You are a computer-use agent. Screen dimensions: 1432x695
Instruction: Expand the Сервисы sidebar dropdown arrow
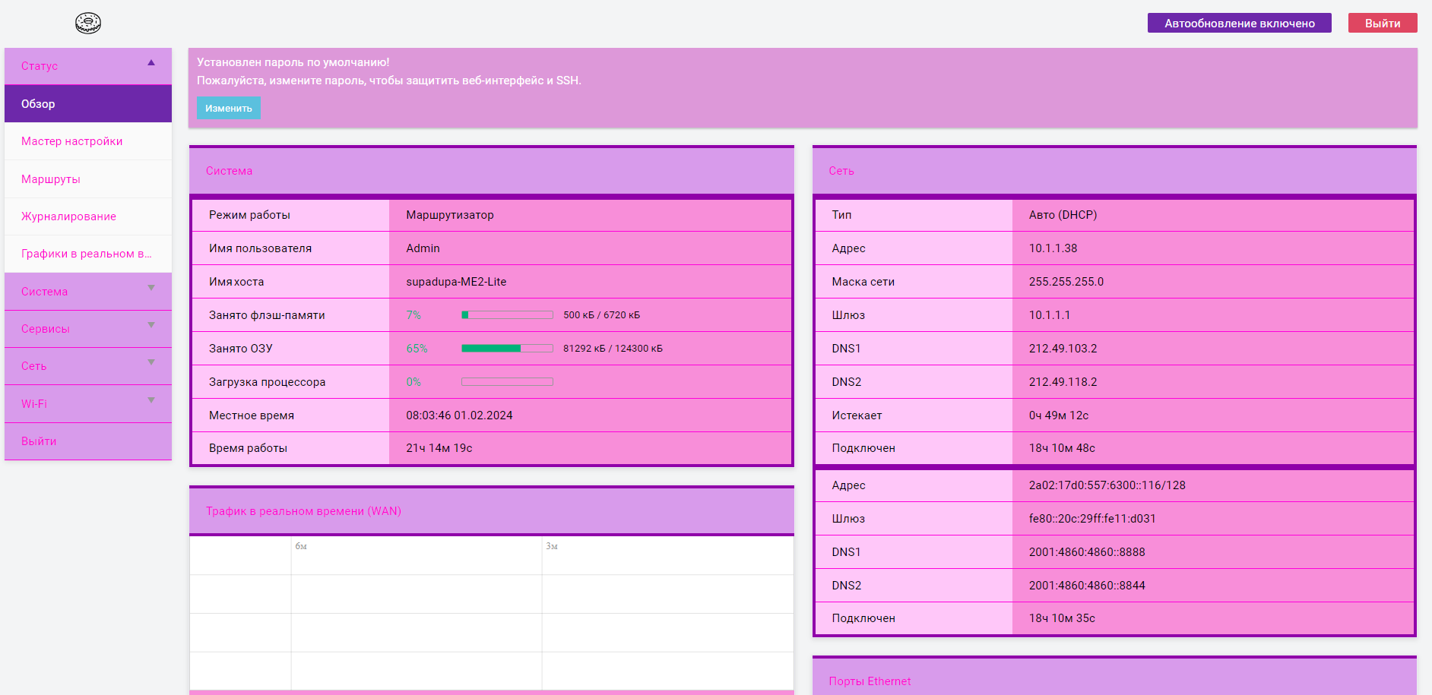151,325
